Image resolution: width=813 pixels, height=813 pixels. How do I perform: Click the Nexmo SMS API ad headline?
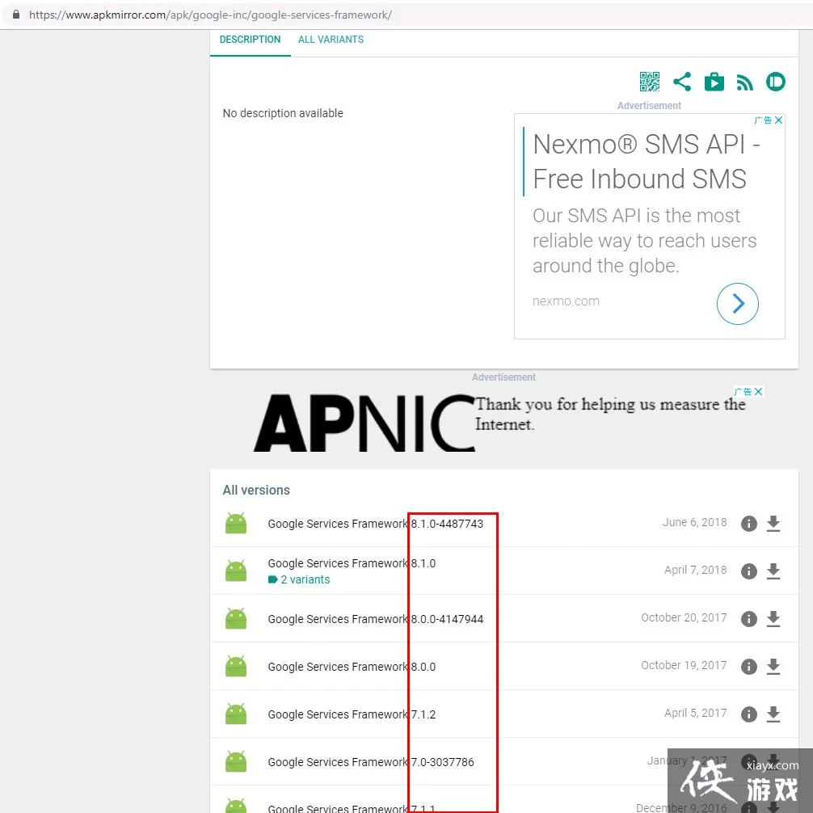[646, 162]
